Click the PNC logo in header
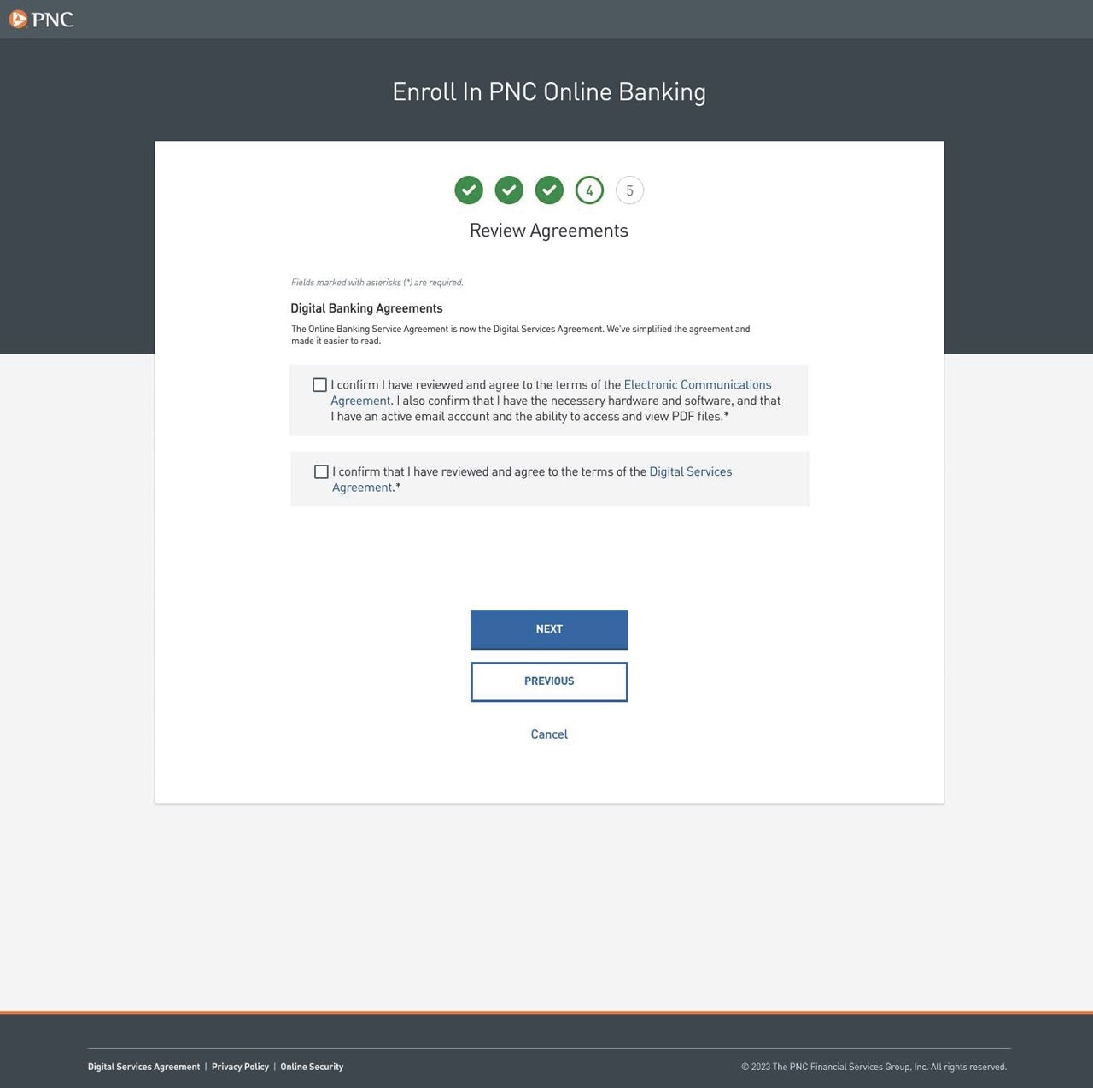1093x1088 pixels. click(41, 19)
